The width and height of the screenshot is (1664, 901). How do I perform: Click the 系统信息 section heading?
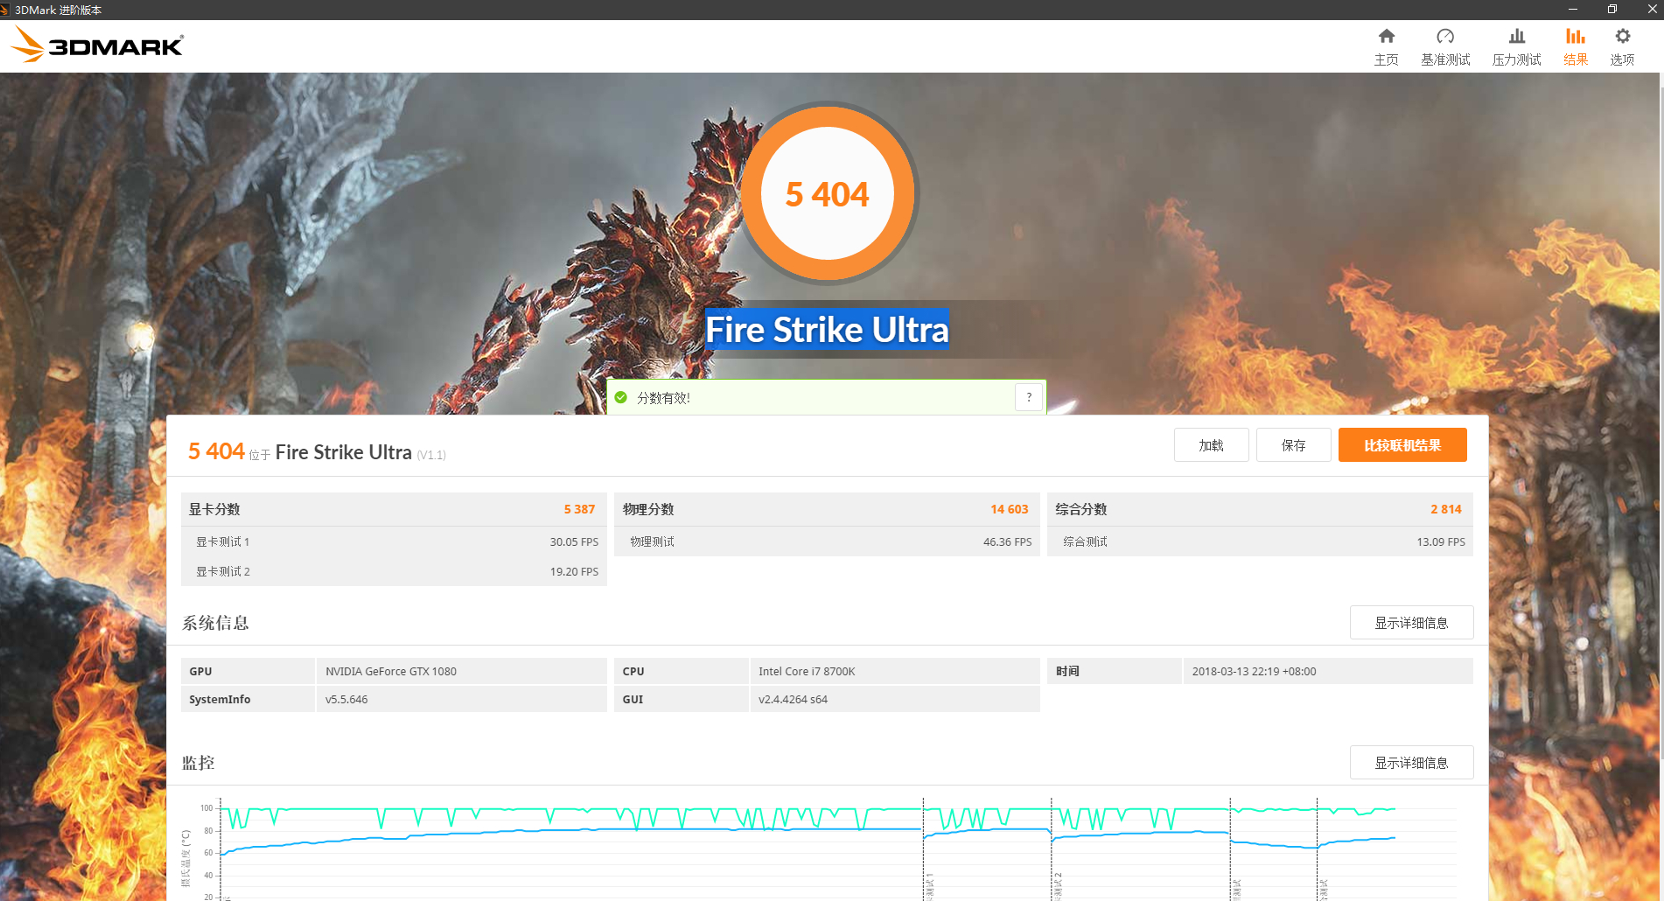(x=215, y=623)
